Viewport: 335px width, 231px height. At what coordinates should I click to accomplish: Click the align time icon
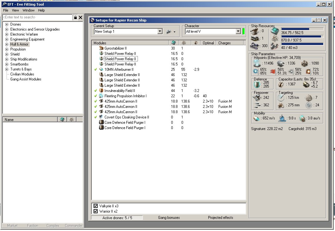pos(282,118)
